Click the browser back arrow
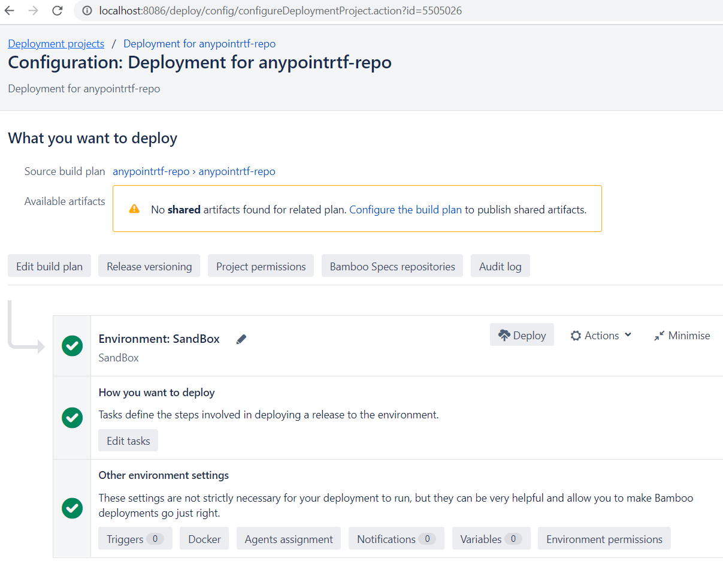723x564 pixels. click(10, 11)
